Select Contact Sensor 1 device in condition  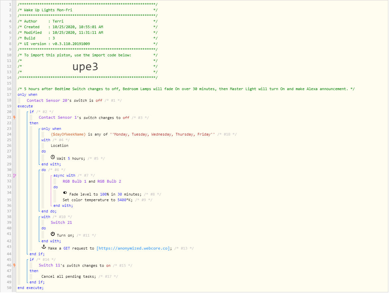pos(58,118)
